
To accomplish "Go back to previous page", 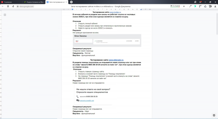I will [3, 6].
